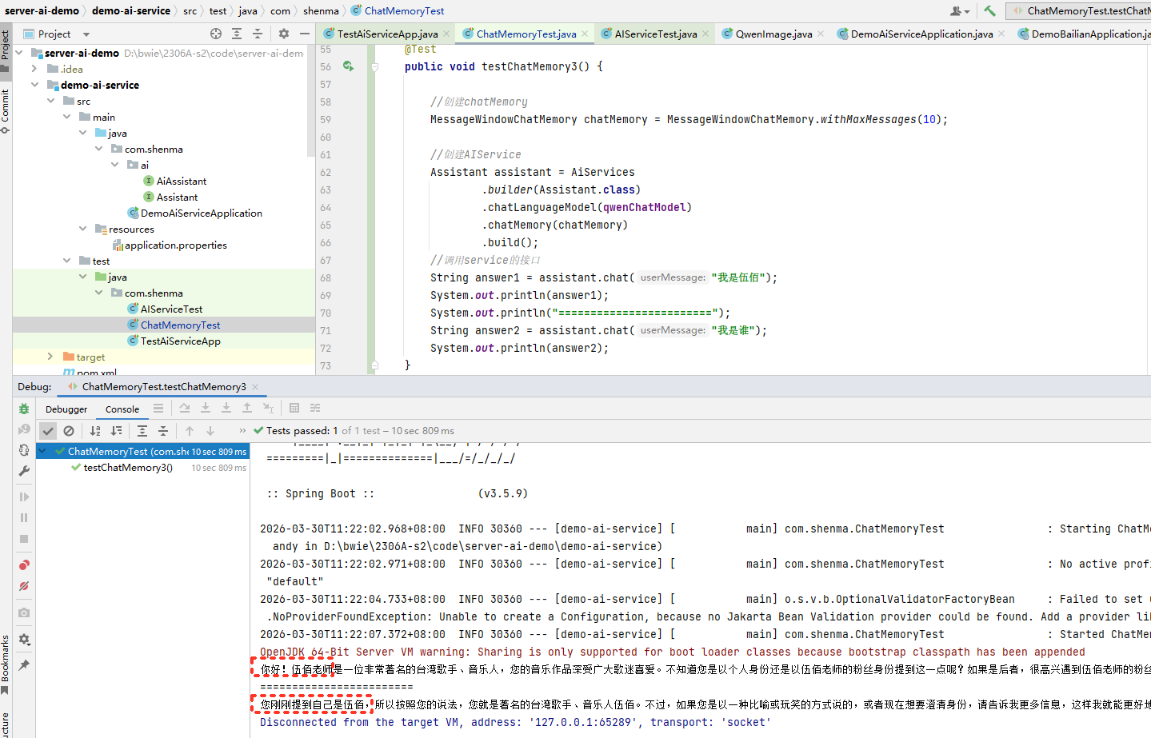Toggle the Show Ignored tests button
The width and height of the screenshot is (1151, 738).
tap(69, 431)
